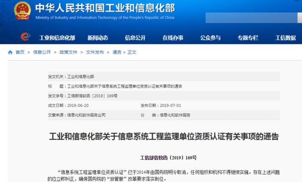The image size is (302, 182).
Task: Click the bold article headline
Action: [164, 136]
